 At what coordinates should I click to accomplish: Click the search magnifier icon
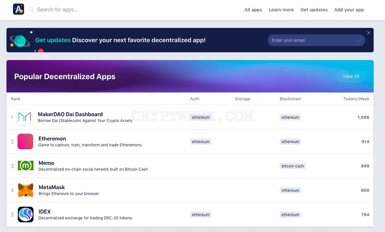(32, 9)
